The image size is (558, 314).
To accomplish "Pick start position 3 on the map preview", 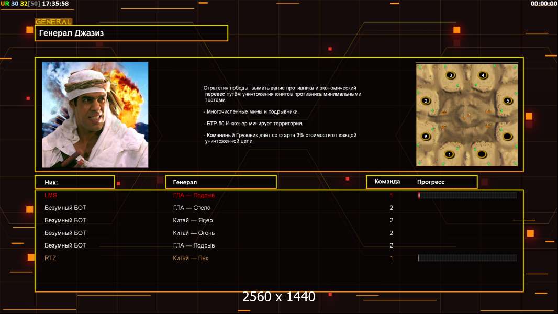I will tap(451, 75).
